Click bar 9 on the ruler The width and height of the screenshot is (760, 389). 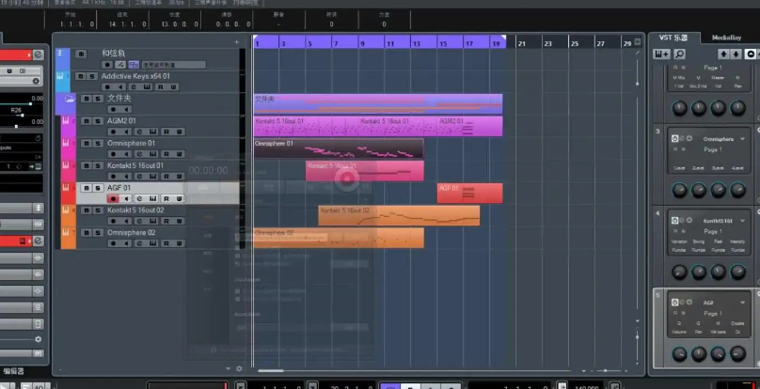point(361,43)
